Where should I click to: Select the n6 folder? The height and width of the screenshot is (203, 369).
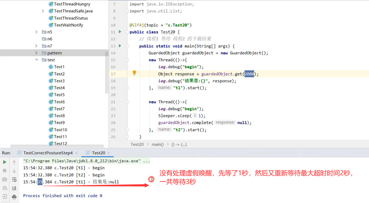pyautogui.click(x=47, y=39)
